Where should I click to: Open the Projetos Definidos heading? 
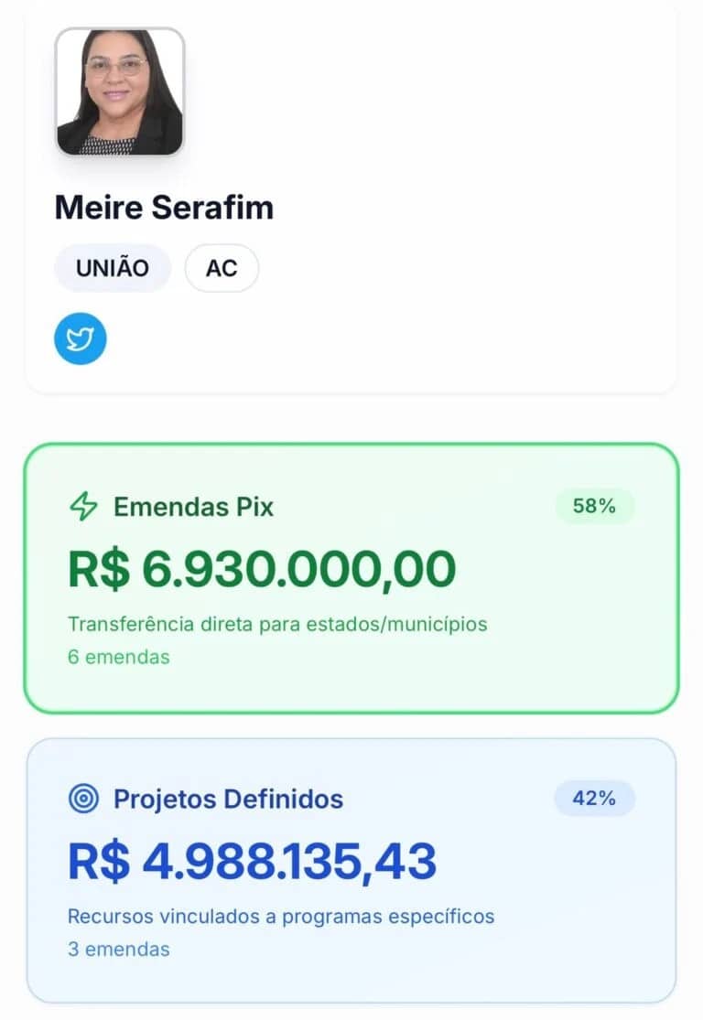pos(228,799)
